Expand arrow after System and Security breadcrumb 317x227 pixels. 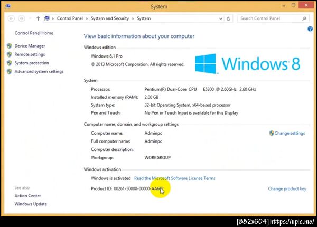pyautogui.click(x=133, y=18)
